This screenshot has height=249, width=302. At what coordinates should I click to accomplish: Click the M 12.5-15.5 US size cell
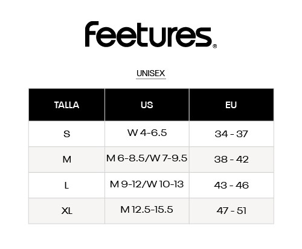pyautogui.click(x=147, y=211)
